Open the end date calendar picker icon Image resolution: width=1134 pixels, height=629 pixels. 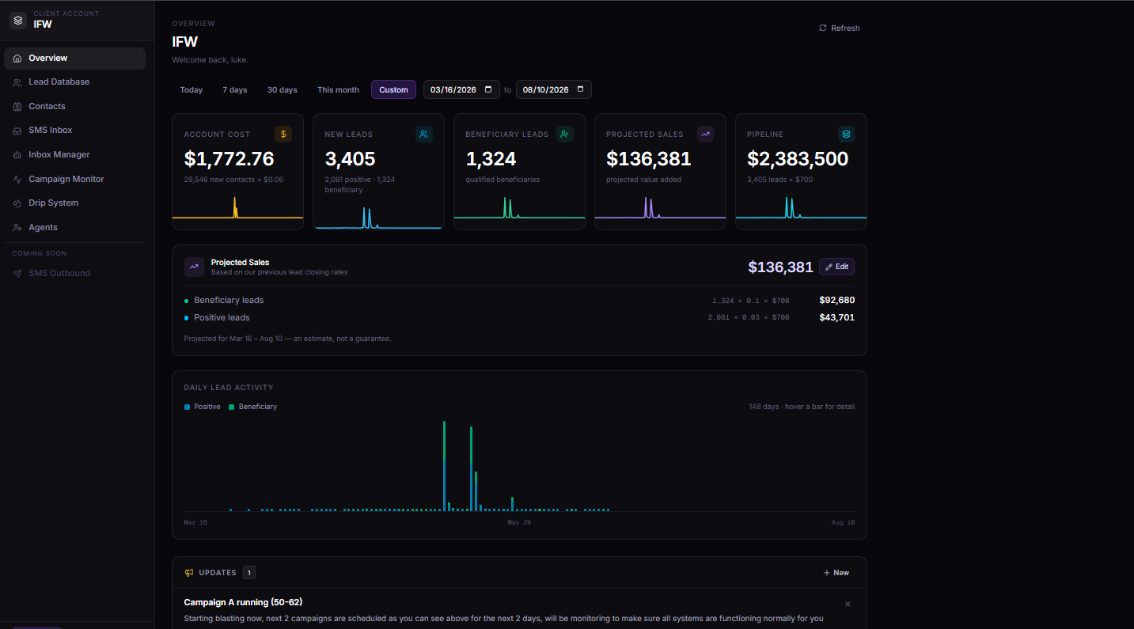click(580, 89)
